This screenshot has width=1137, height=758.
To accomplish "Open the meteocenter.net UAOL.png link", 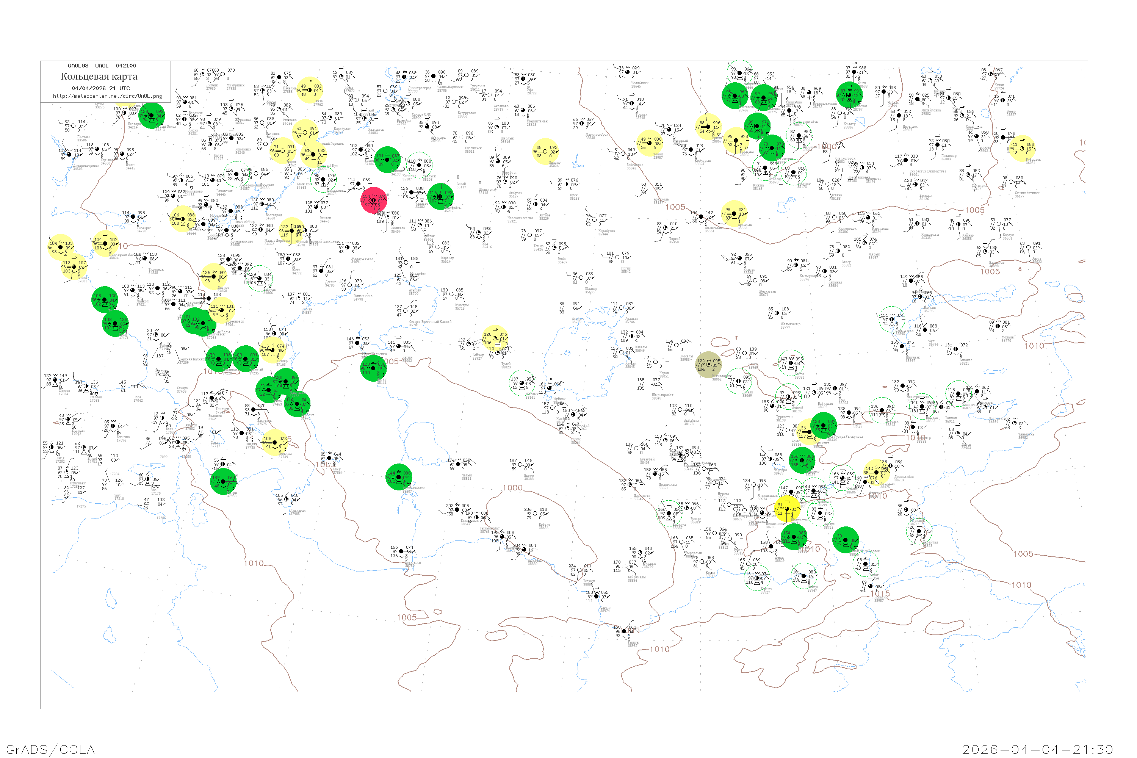I will point(107,96).
